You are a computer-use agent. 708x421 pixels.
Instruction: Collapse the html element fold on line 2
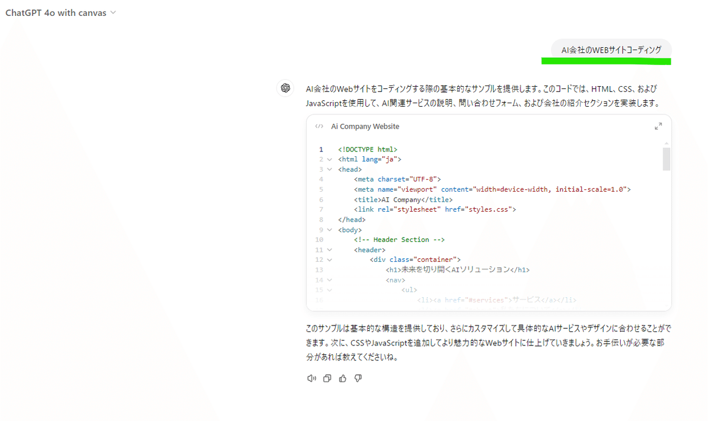point(329,159)
